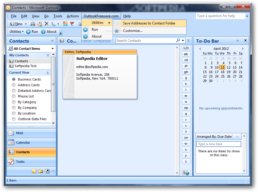Click the Shortcuts icon at navigation bottom

click(x=47, y=171)
